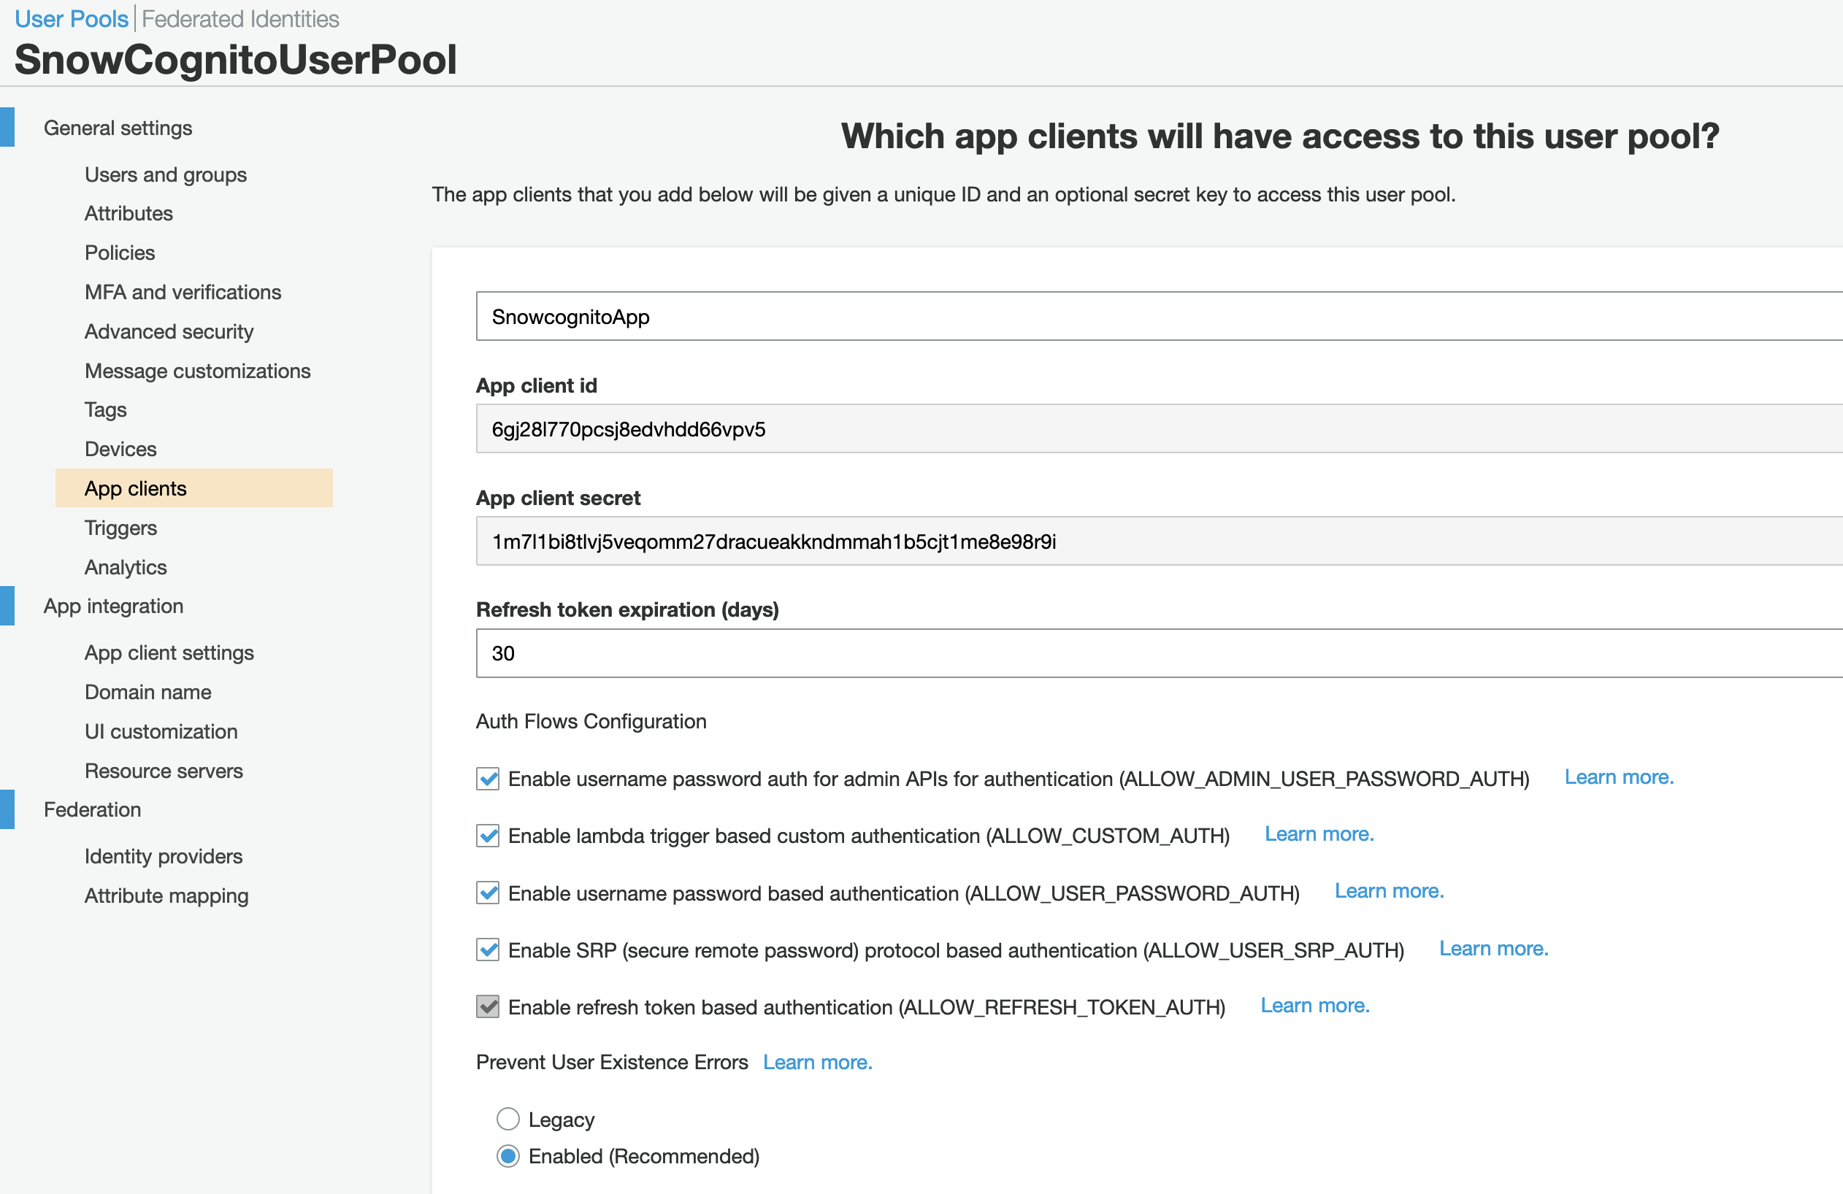The image size is (1843, 1194).
Task: Disable the ALLOW_ADMIN_USER_PASSWORD_AUTH checkbox
Action: click(487, 779)
